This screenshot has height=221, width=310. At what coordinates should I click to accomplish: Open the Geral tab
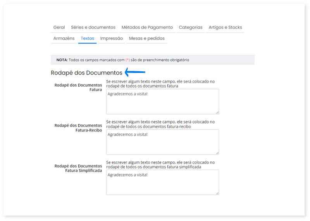tap(59, 27)
